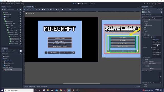Select the Move mode tool in viewport toolbar
Screen dimensions: 164x92
(x=28, y=9)
